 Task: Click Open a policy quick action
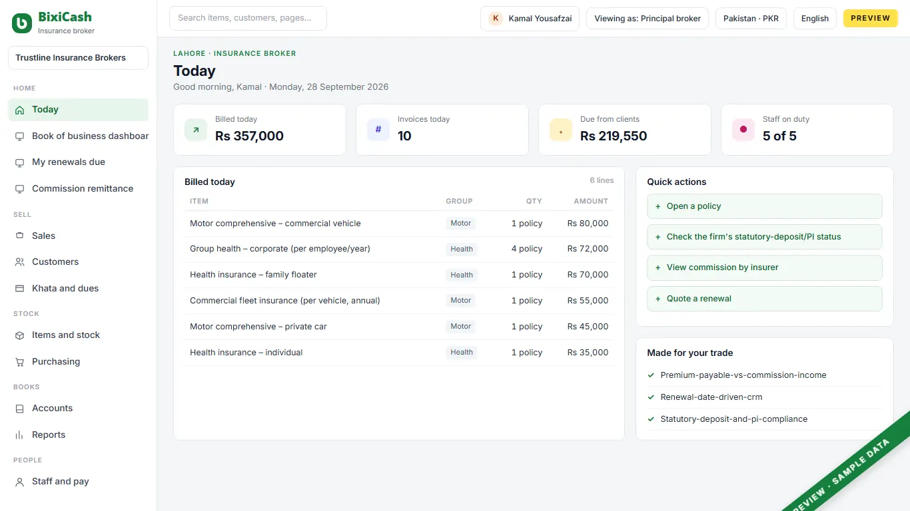point(765,206)
